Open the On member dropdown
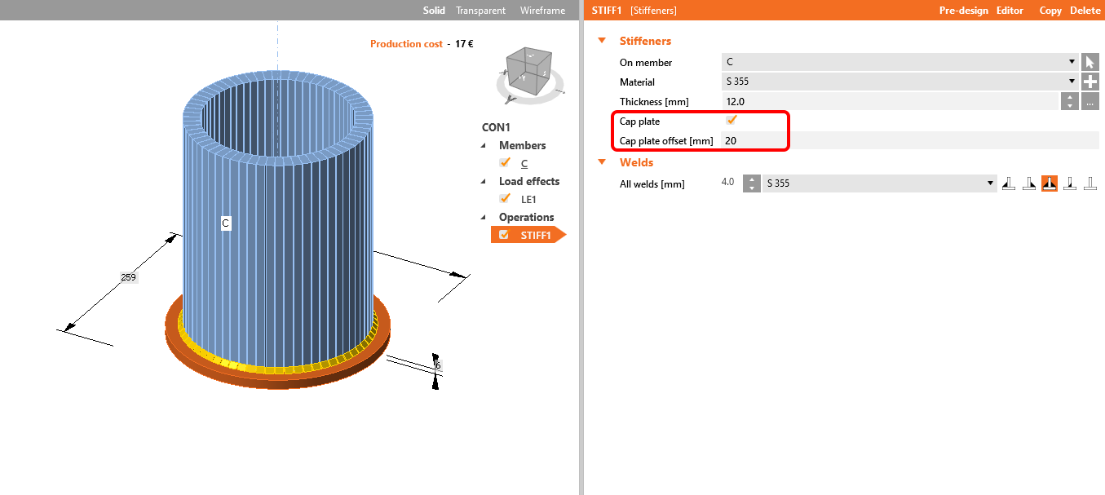1105x495 pixels. pyautogui.click(x=900, y=62)
